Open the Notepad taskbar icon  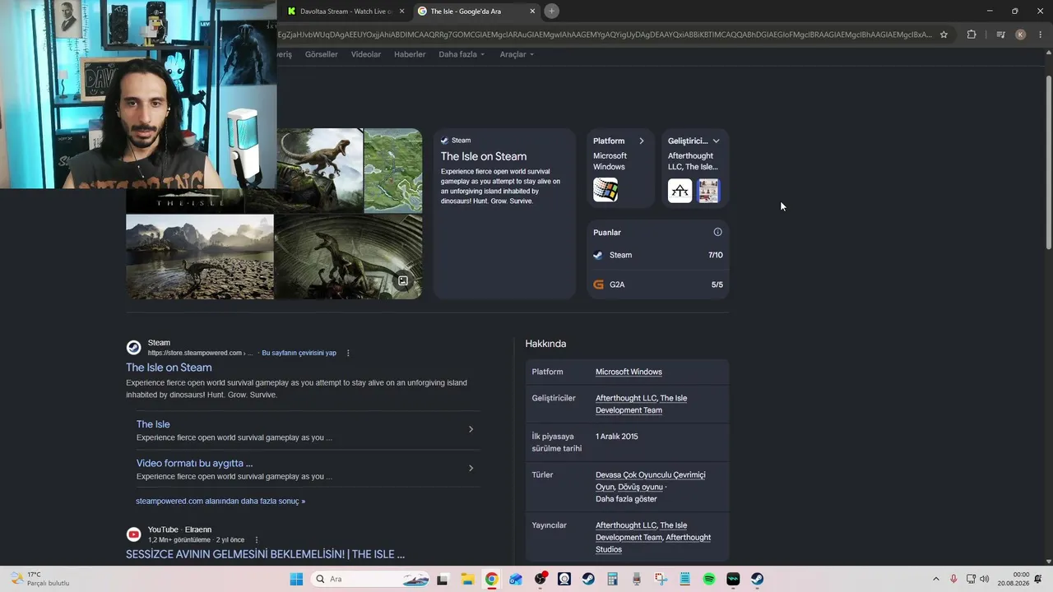[x=684, y=579]
